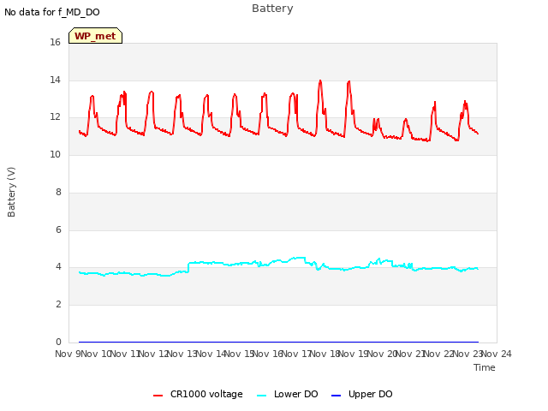Click the 'Nov 13' x-axis tick label

click(182, 354)
